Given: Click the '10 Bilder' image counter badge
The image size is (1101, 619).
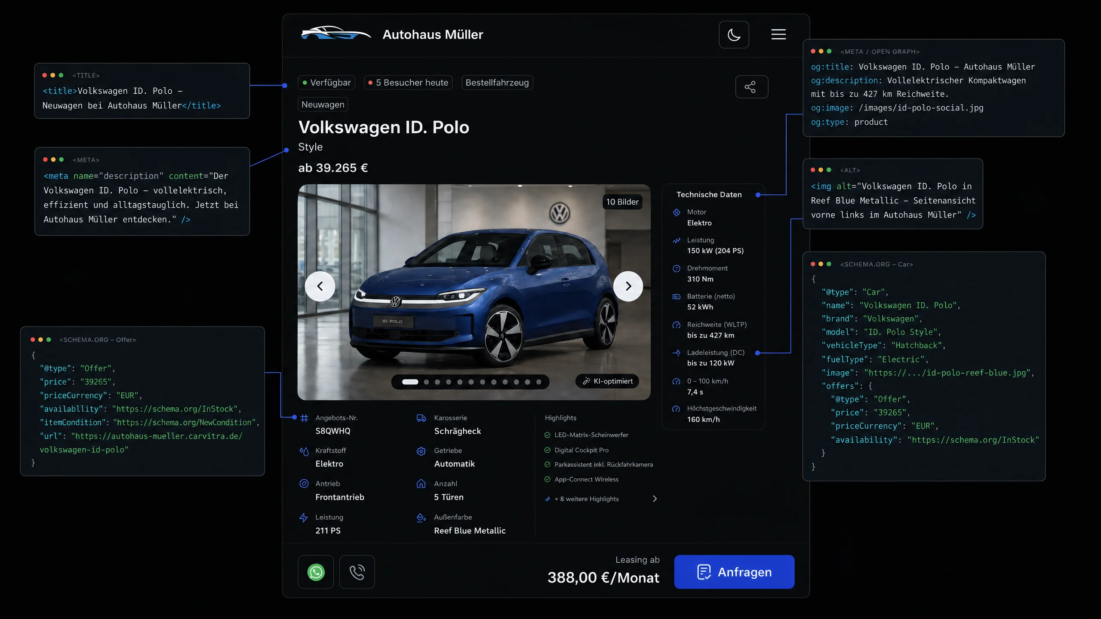Looking at the screenshot, I should [x=622, y=202].
